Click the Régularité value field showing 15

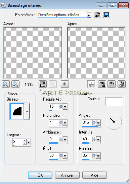(54, 106)
